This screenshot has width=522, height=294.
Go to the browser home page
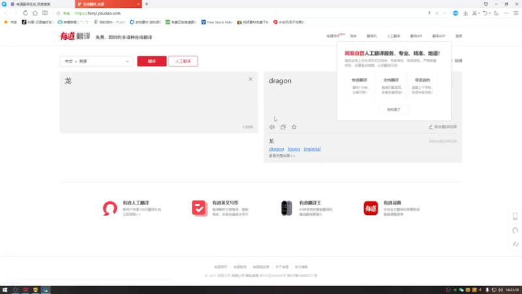pos(35,13)
